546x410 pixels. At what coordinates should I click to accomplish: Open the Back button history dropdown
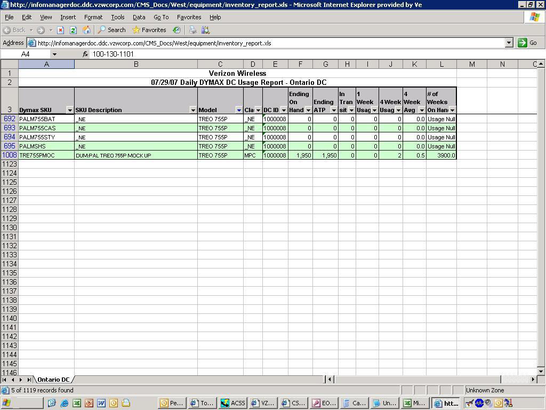pos(31,30)
